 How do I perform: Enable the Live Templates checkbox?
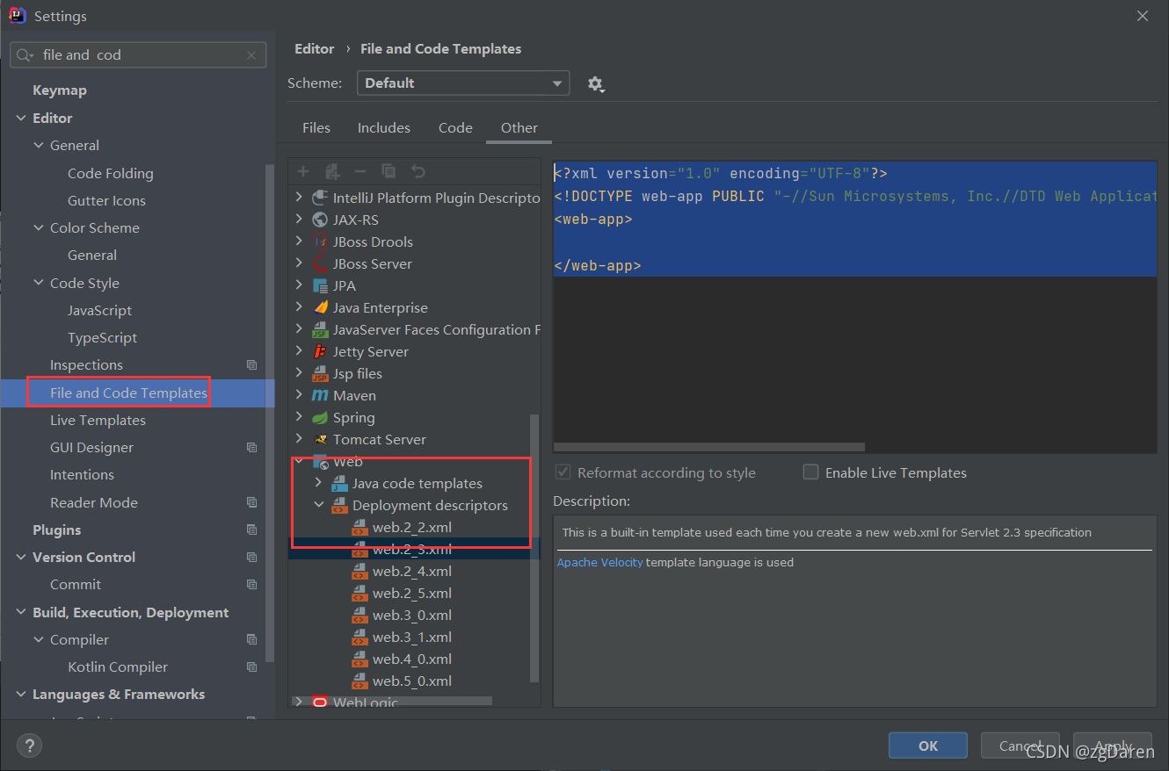pyautogui.click(x=810, y=472)
